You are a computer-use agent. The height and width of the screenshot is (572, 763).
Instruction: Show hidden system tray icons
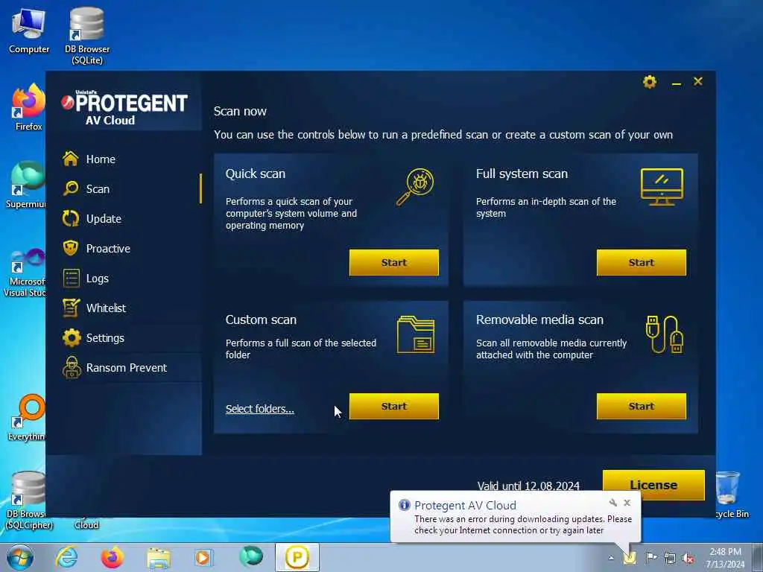coord(611,557)
